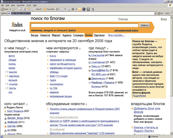Click the icon beside Добавить блог или форум
This screenshot has height=138, width=173.
click(x=132, y=108)
